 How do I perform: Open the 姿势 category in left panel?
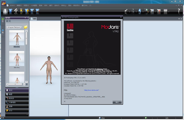[x=17, y=106]
